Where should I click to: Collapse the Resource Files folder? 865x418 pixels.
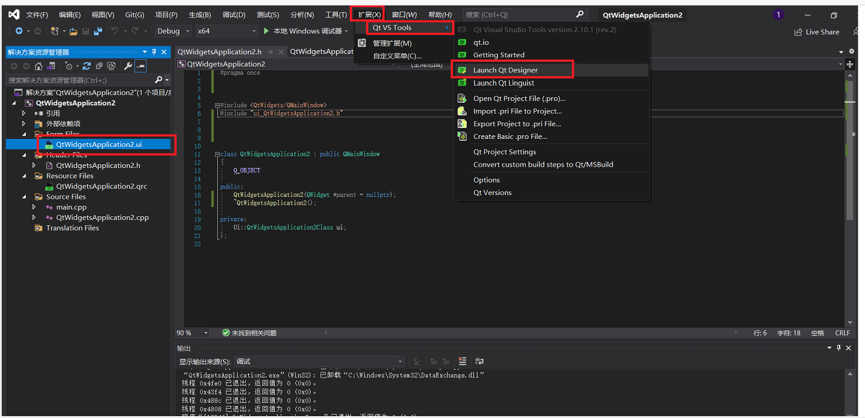coord(24,176)
